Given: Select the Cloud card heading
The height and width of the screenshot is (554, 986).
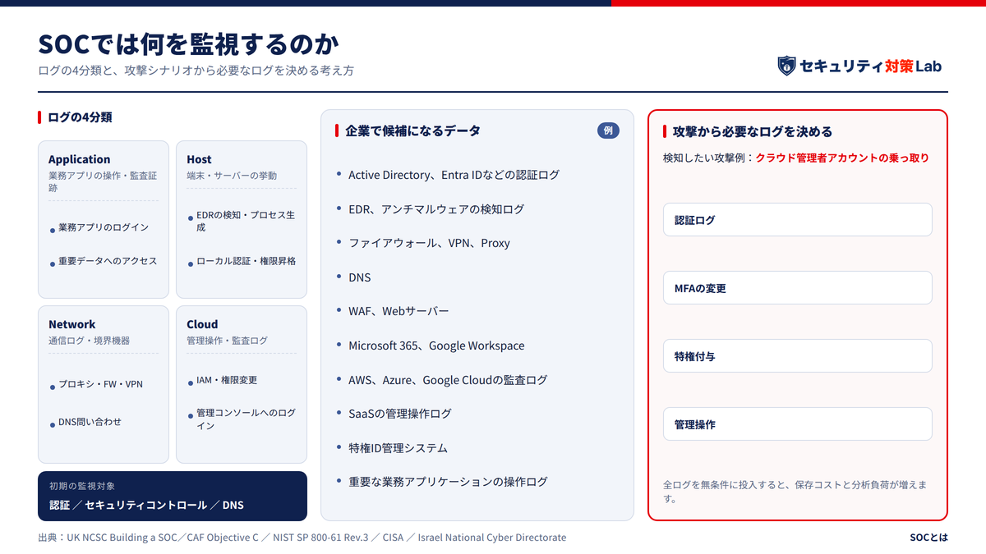Looking at the screenshot, I should pos(202,324).
